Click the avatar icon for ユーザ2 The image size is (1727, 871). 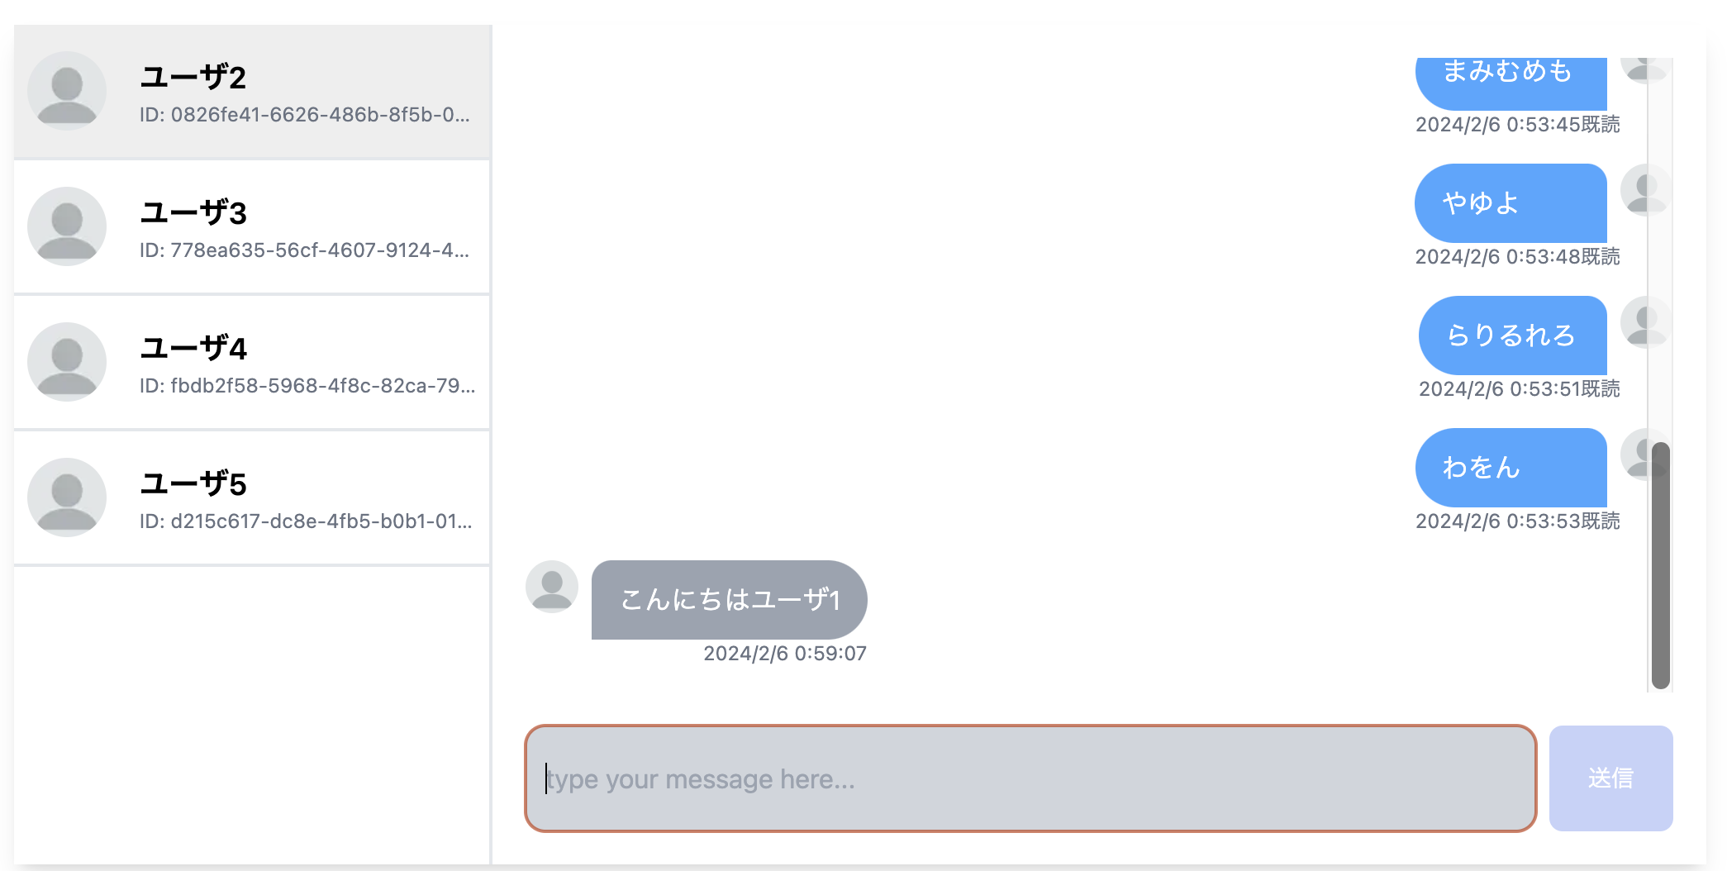(67, 91)
